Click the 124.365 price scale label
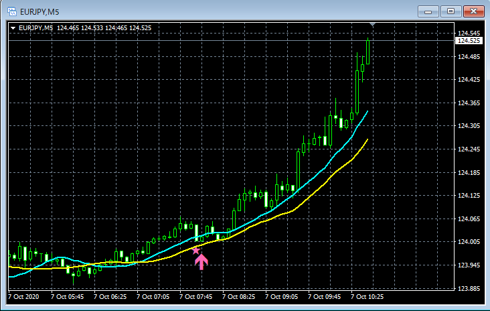Viewport: 490px width, 311px height. coord(469,103)
